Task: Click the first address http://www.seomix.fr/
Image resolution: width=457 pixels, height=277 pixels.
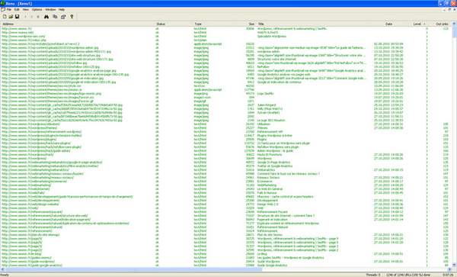Action: point(17,29)
